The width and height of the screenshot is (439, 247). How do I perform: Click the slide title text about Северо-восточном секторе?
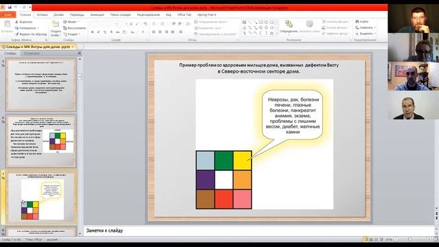point(259,68)
